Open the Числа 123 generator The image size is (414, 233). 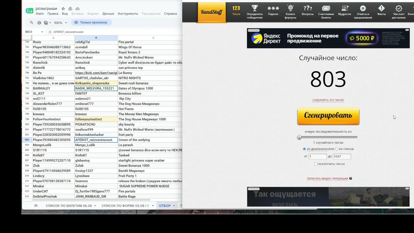click(x=236, y=10)
